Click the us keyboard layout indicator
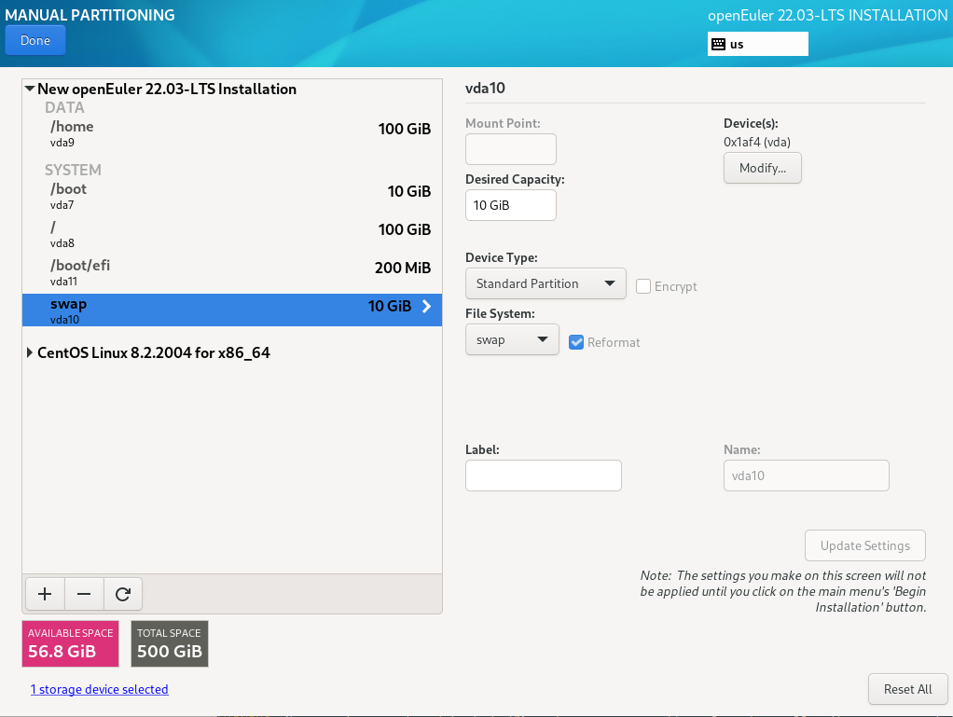This screenshot has height=717, width=953. click(x=758, y=44)
